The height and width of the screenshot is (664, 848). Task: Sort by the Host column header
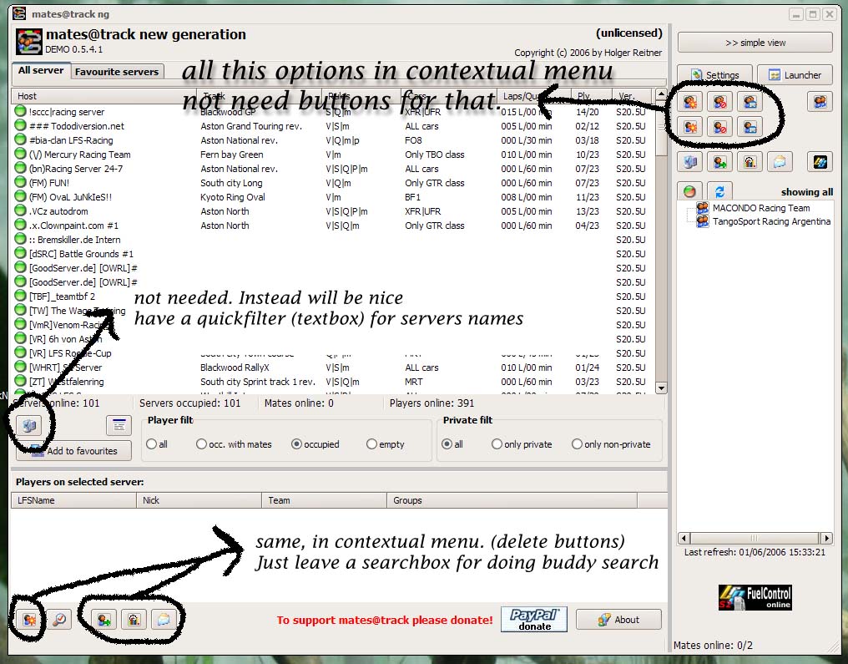(x=103, y=96)
